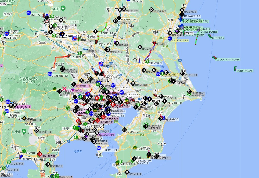Select the D diamond icon for JP1YLH-I
Image resolution: width=259 pixels, height=178 pixels.
pos(37,131)
